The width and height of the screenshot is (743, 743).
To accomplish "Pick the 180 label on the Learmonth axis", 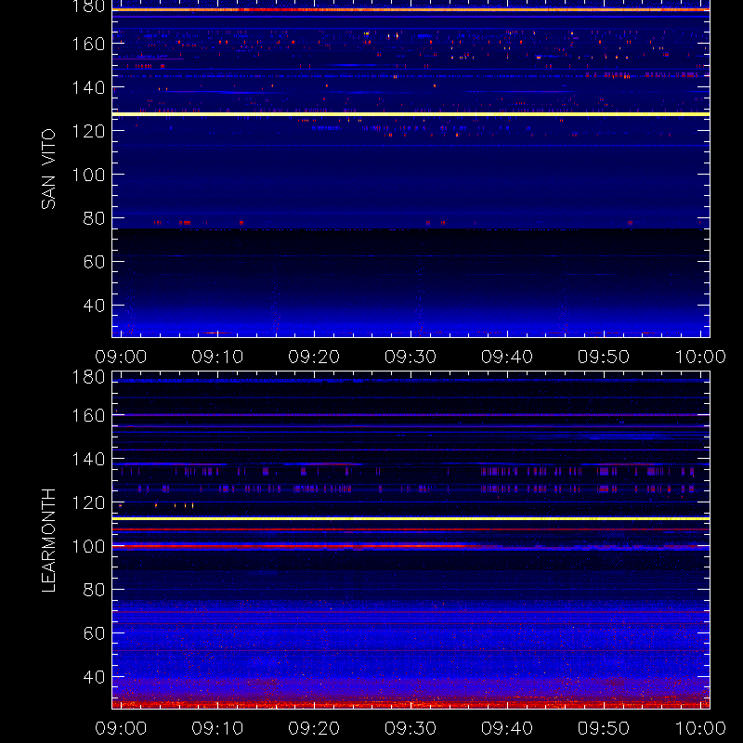I will [x=88, y=377].
